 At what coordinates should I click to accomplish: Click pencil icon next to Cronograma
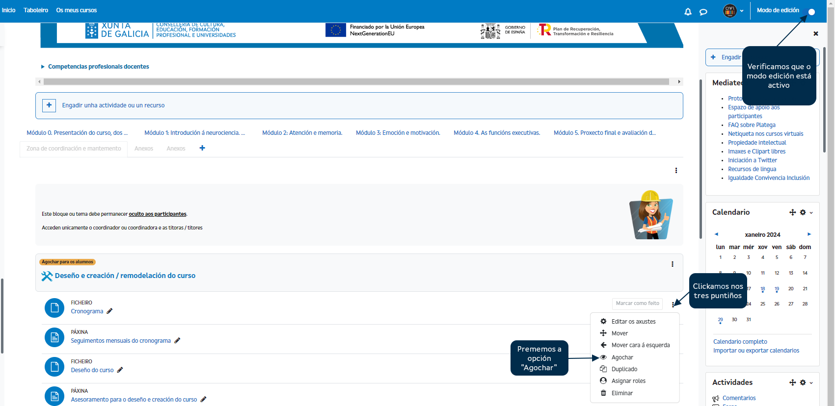109,311
